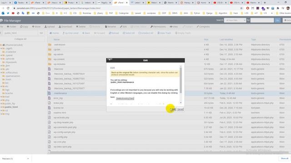Click Show all in downloads bar
Screen dimensions: 291x163
click(x=284, y=158)
